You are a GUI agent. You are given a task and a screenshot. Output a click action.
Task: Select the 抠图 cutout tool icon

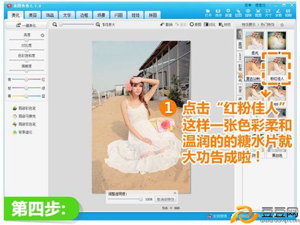tap(238, 13)
